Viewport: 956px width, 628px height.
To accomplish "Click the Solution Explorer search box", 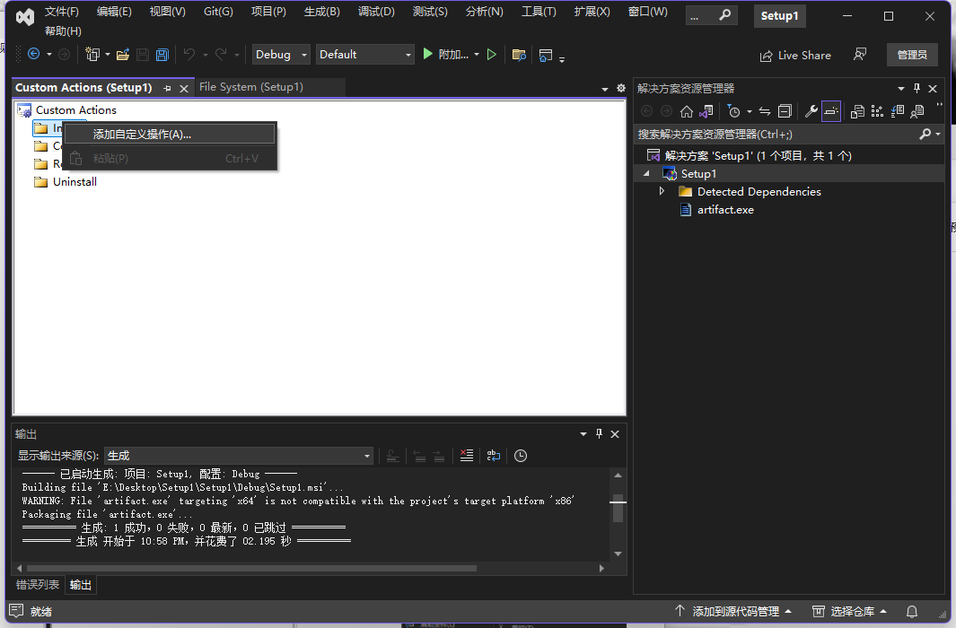I will click(772, 135).
